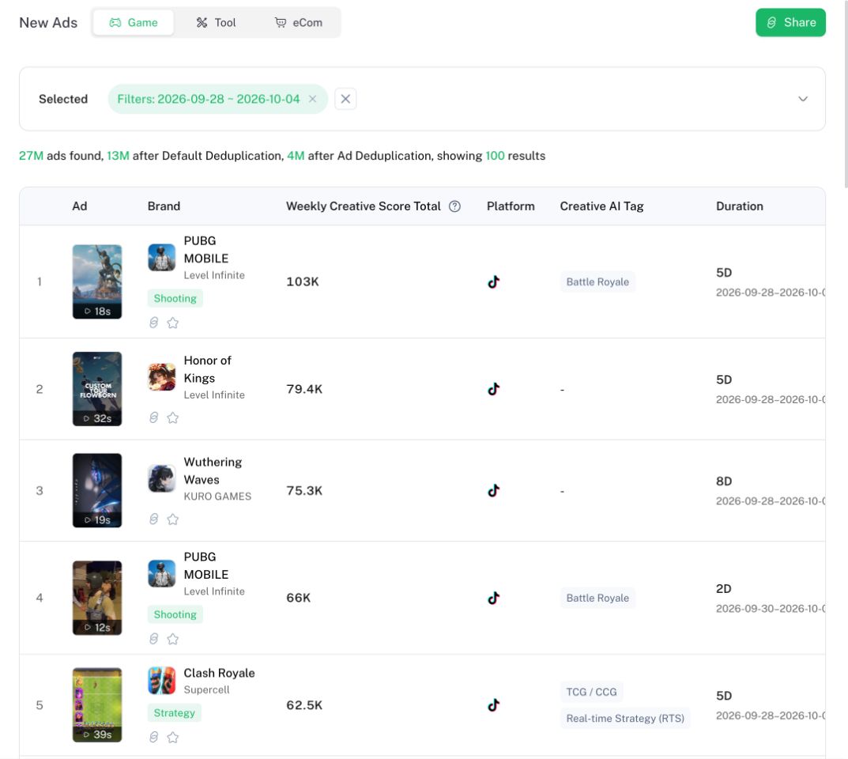Open the Honor of Kings brand name
The height and width of the screenshot is (759, 848).
coord(207,369)
